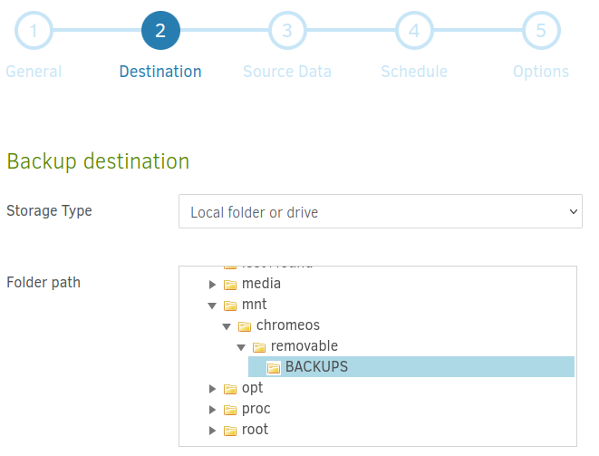Viewport: 599px width, 456px height.
Task: Select the BACKUPS folder name
Action: 316,367
